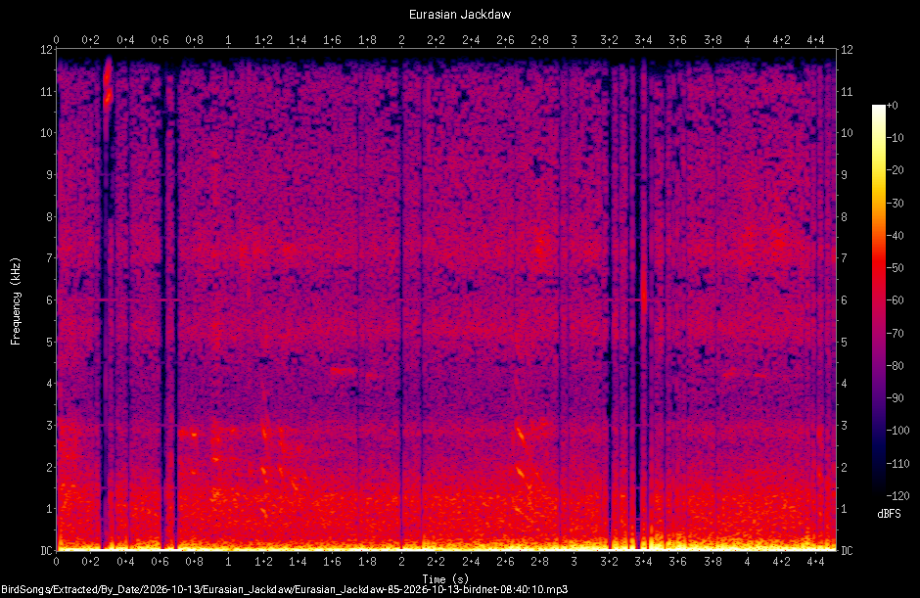Image resolution: width=920 pixels, height=598 pixels.
Task: Click the "-110" label on the color scale
Action: coord(897,463)
